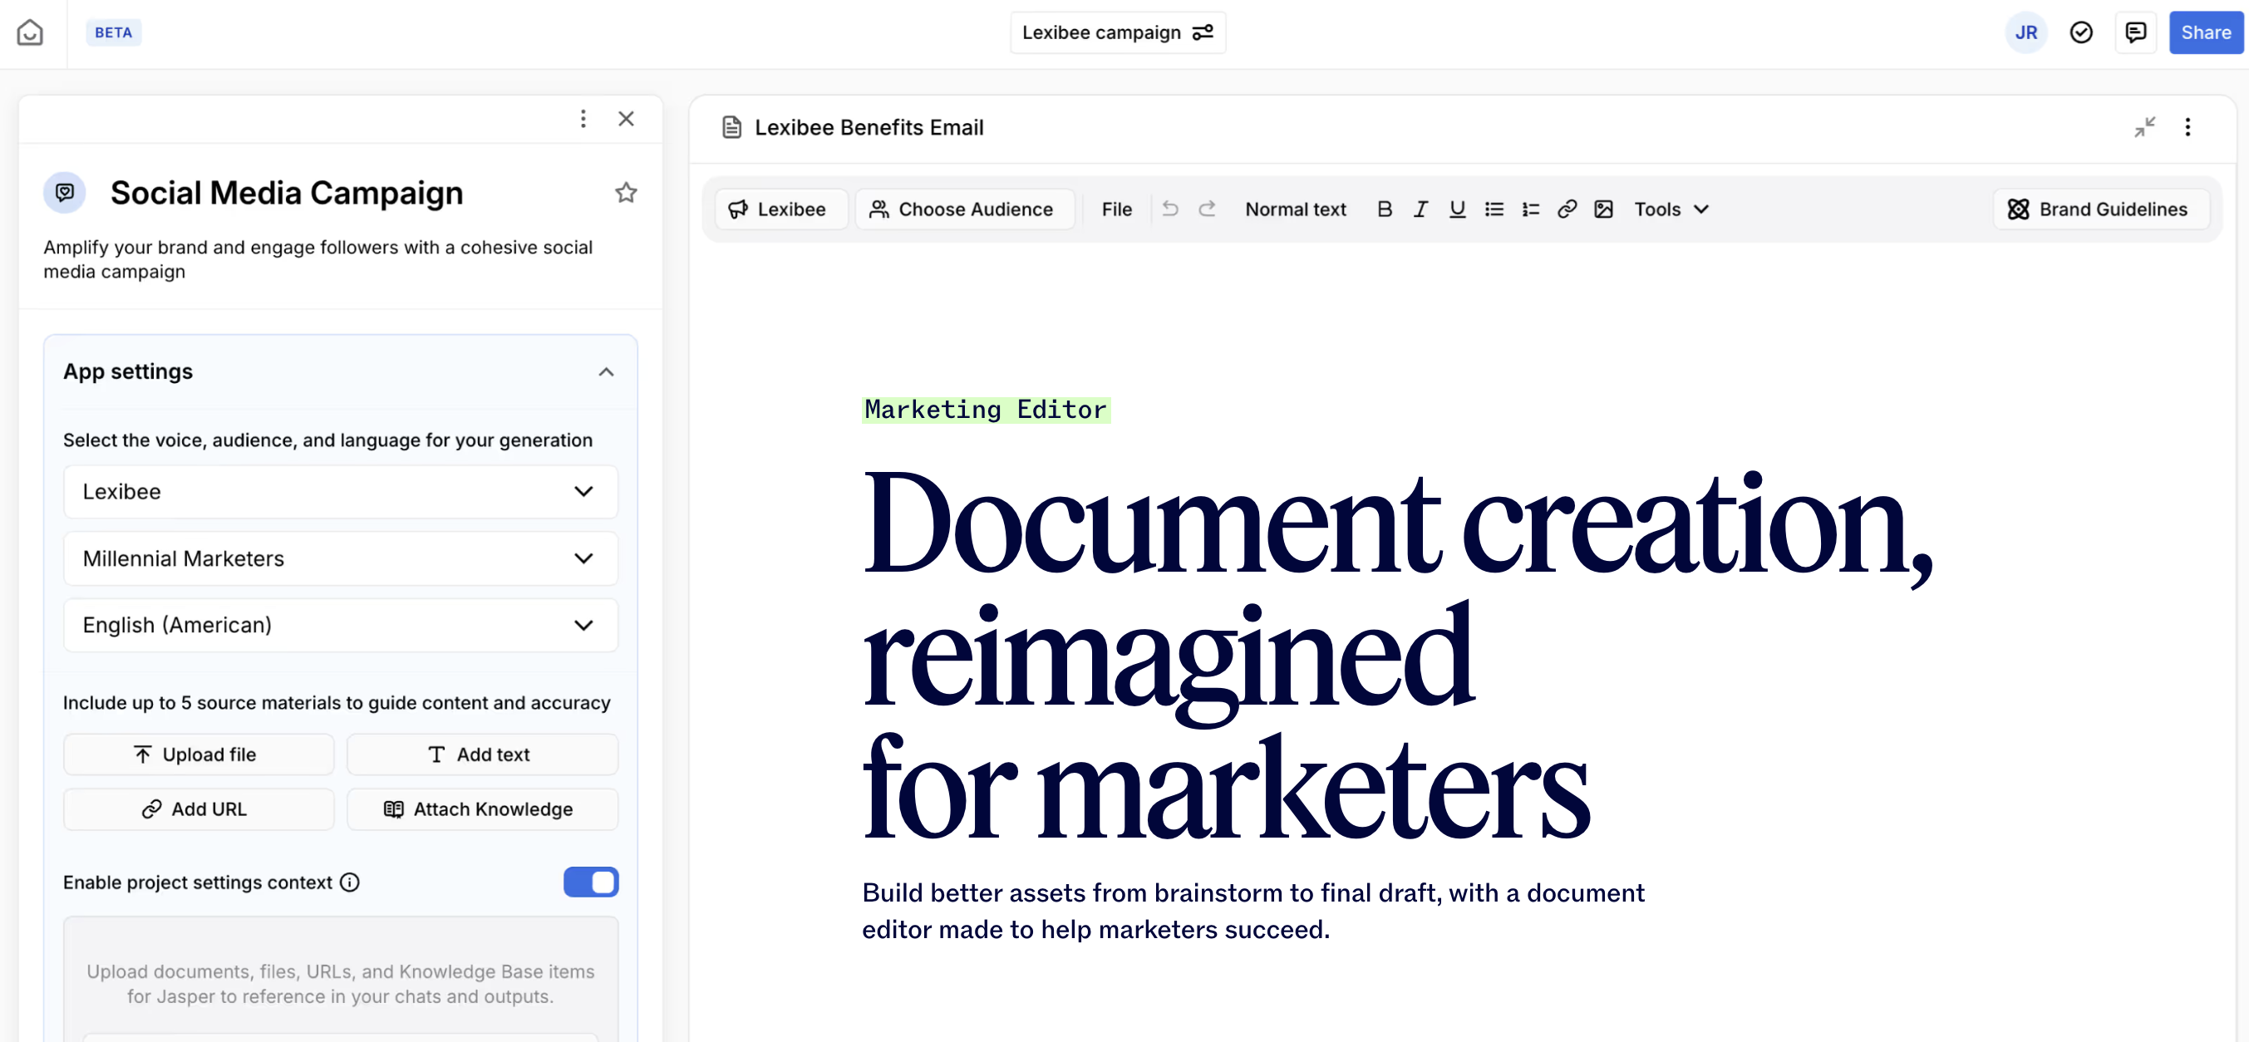Collapse the editor with the minimize arrows icon
The image size is (2249, 1042).
[x=2144, y=127]
